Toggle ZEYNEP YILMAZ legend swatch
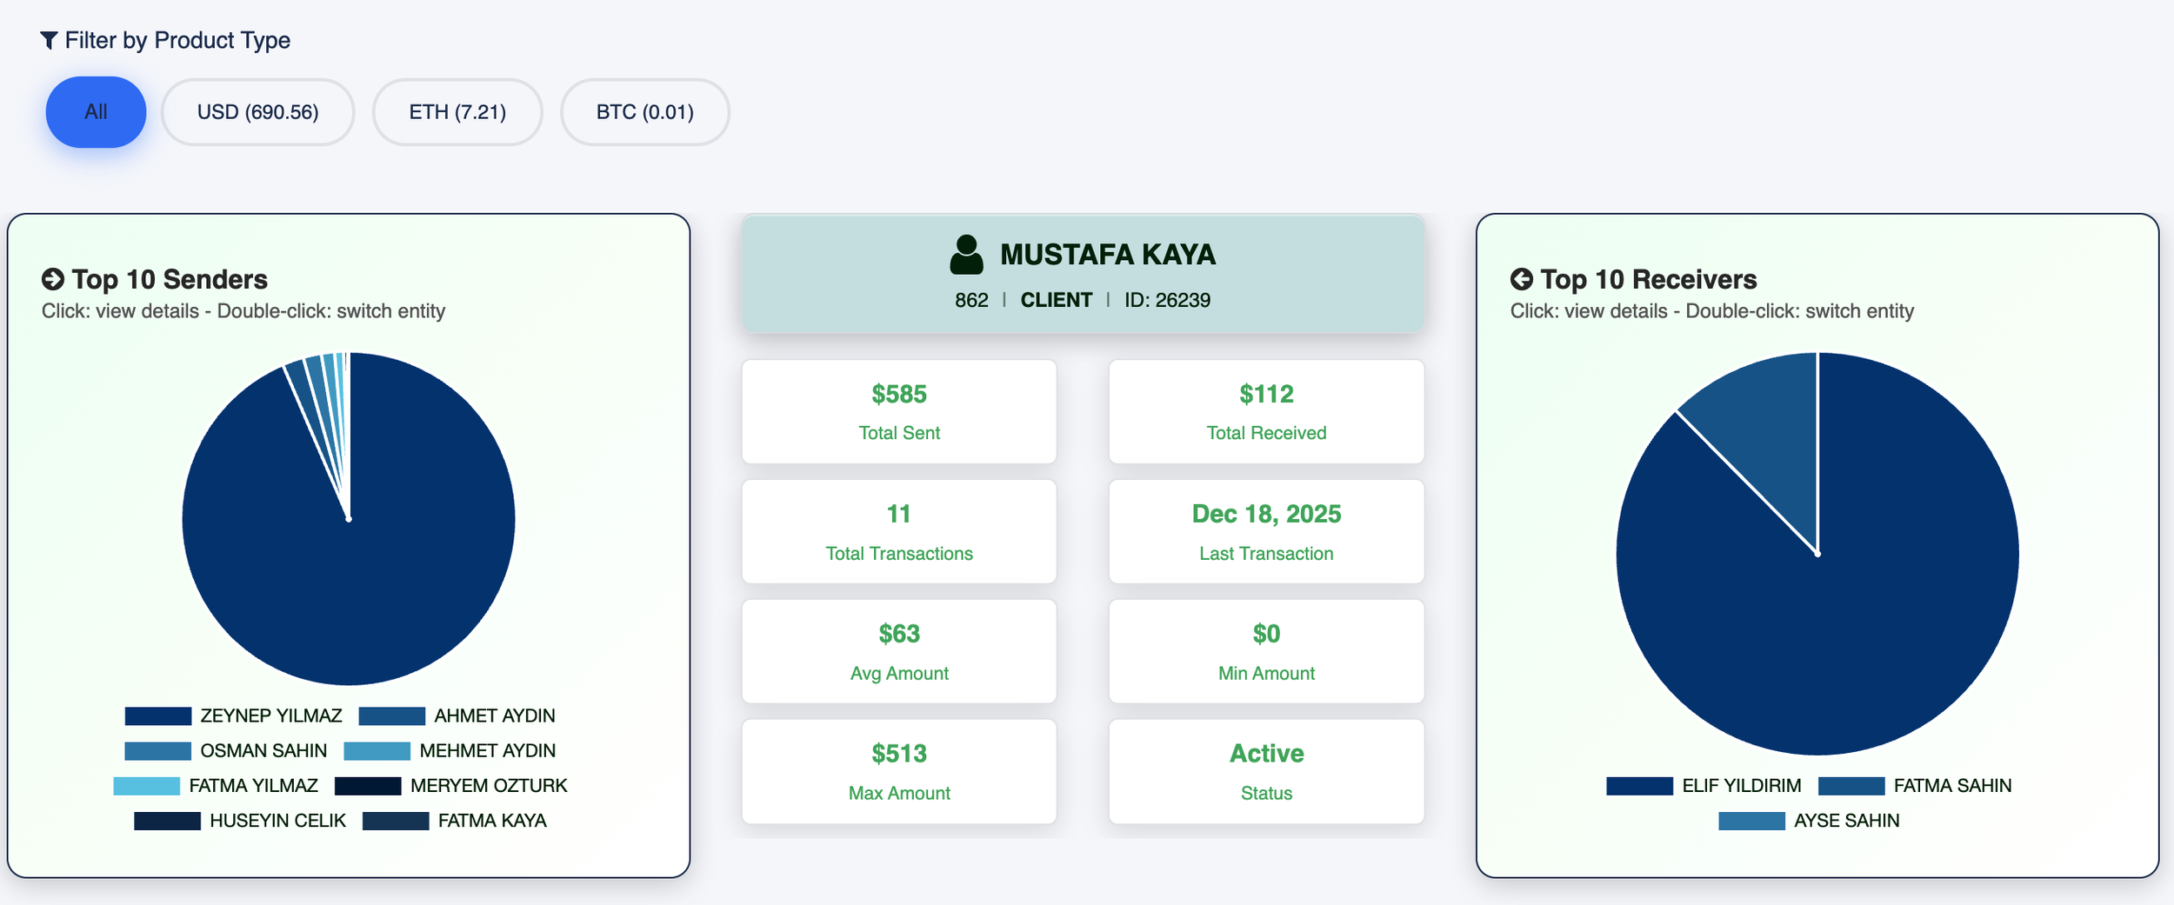 point(157,716)
